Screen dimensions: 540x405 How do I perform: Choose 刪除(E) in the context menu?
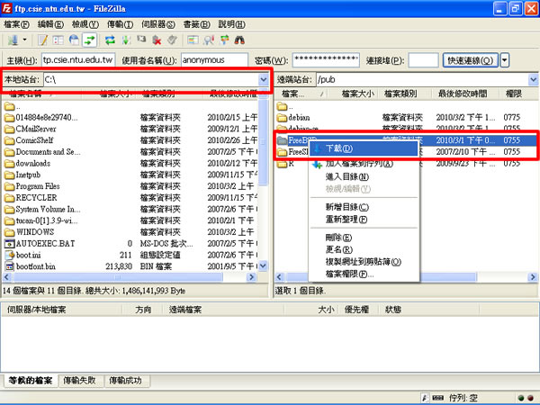tap(364, 238)
